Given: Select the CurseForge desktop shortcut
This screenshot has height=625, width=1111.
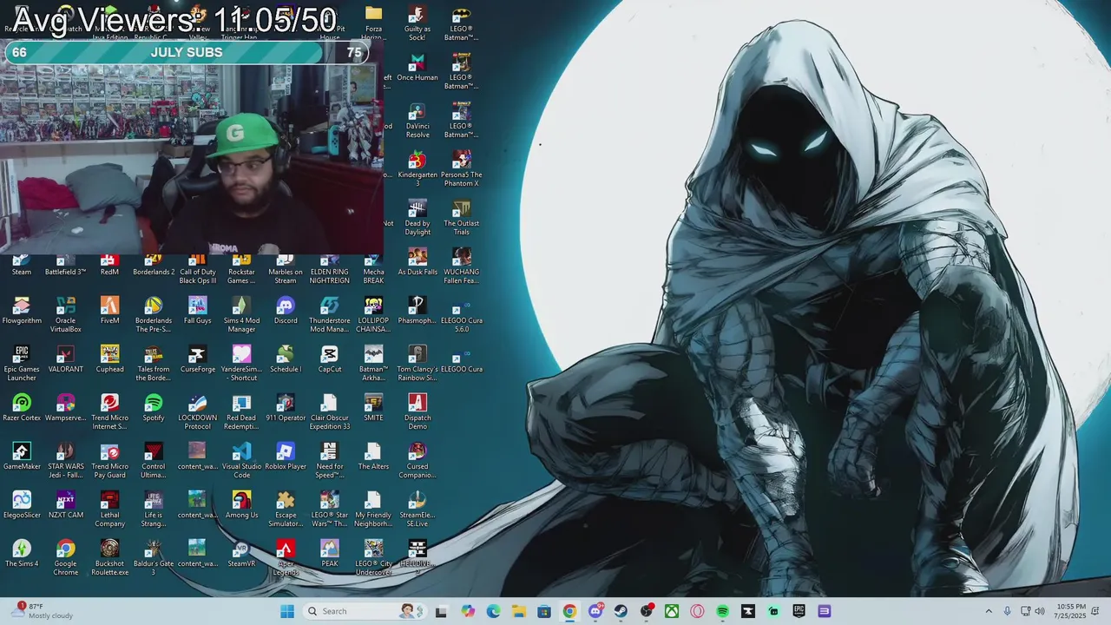Looking at the screenshot, I should tap(198, 359).
